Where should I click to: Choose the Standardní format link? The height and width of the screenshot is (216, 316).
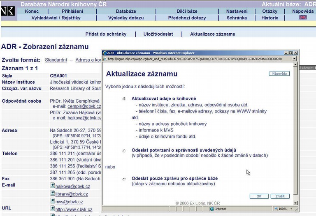click(x=56, y=60)
